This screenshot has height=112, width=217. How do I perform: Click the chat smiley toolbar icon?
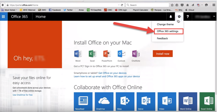(x=206, y=5)
